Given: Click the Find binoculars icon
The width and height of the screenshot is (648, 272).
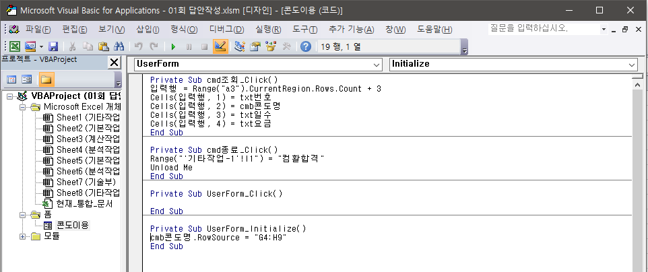Looking at the screenshot, I should (119, 46).
